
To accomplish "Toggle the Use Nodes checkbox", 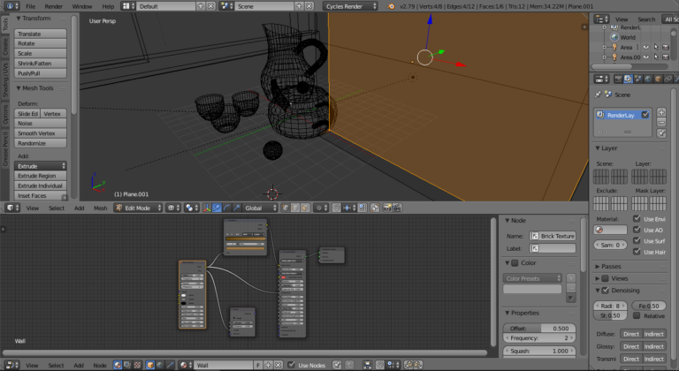I will (x=293, y=365).
